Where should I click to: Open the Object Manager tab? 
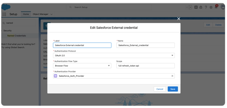(x=40, y=14)
